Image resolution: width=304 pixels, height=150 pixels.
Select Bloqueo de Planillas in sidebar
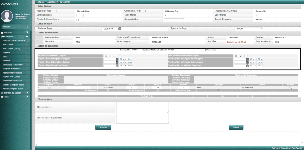tap(12, 69)
